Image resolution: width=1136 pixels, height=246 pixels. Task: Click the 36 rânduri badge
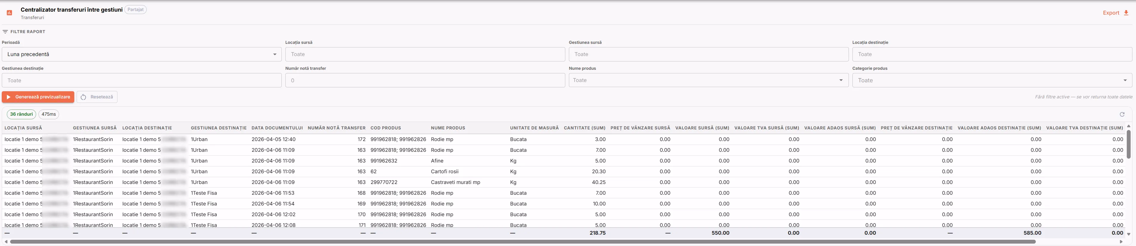[21, 114]
